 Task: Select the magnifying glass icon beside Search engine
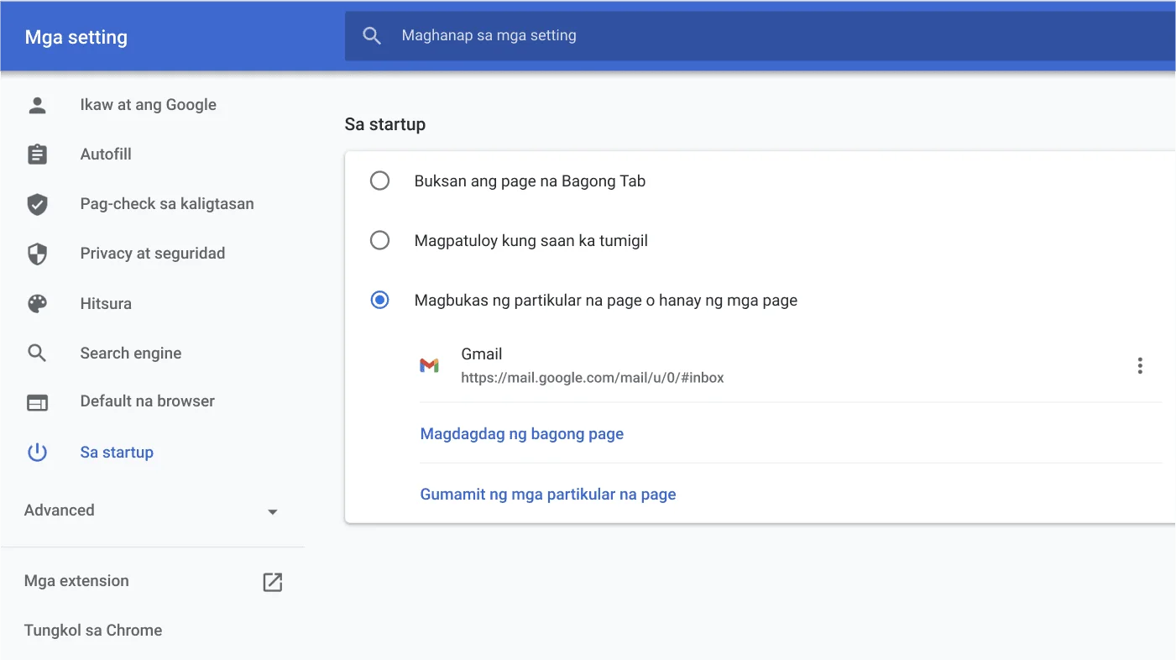point(37,353)
